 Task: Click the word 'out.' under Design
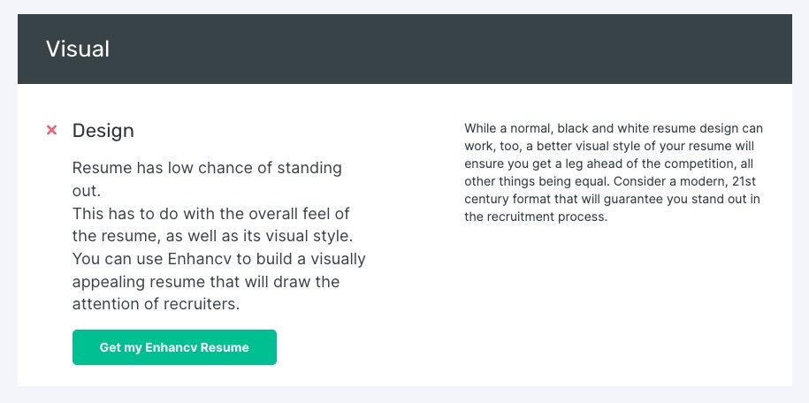click(x=86, y=191)
